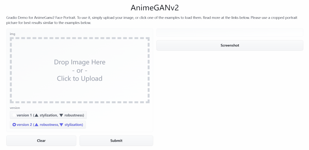Select the version 2 radio option

click(48, 125)
